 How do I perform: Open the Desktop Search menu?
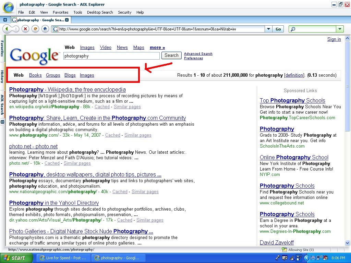pyautogui.click(x=100, y=12)
